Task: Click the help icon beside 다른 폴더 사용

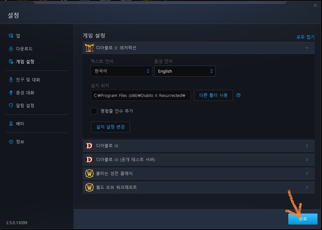Action: coord(238,95)
